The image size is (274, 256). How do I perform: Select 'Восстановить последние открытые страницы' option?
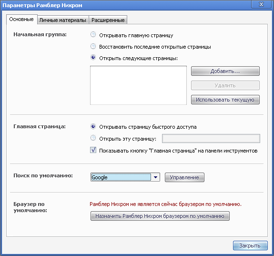[93, 46]
